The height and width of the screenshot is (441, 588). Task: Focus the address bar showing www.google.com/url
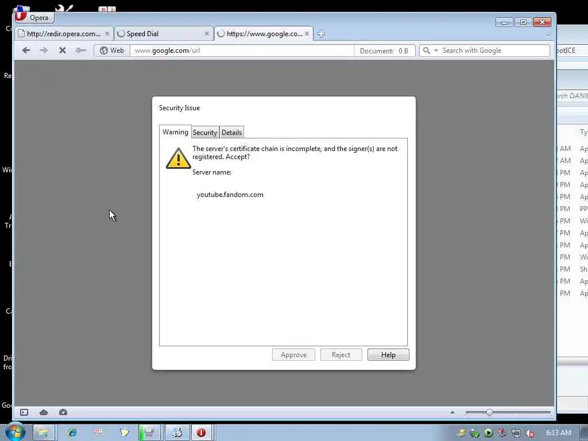pos(242,51)
